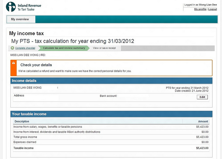222x159 pixels.
Task: Click the Check your details heading
Action: [36, 65]
